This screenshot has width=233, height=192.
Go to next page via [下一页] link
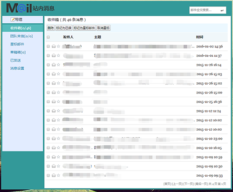(x=189, y=184)
